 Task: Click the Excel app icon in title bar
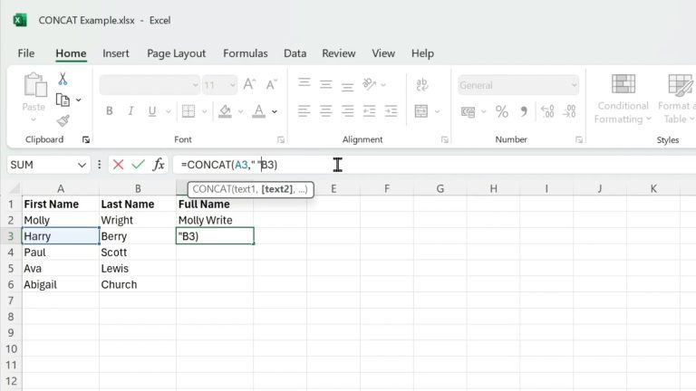pyautogui.click(x=20, y=21)
